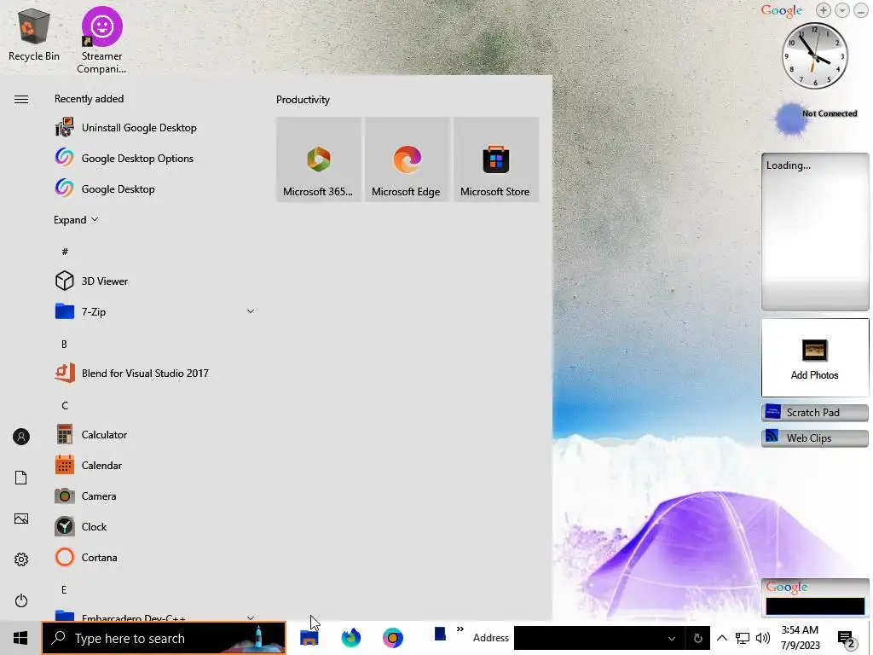Click the Productivity group header
The height and width of the screenshot is (655, 873).
(x=303, y=100)
